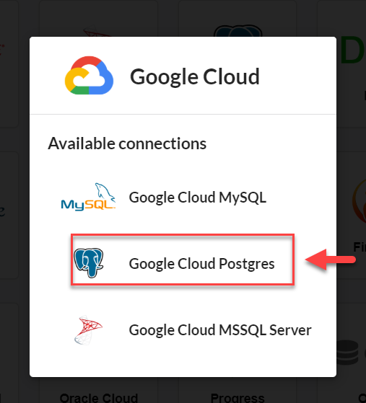The width and height of the screenshot is (366, 403).
Task: Click the divider line under Google Cloud header
Action: pos(183,114)
